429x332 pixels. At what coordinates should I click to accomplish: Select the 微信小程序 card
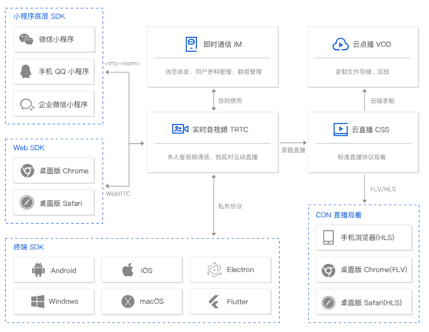[x=54, y=40]
